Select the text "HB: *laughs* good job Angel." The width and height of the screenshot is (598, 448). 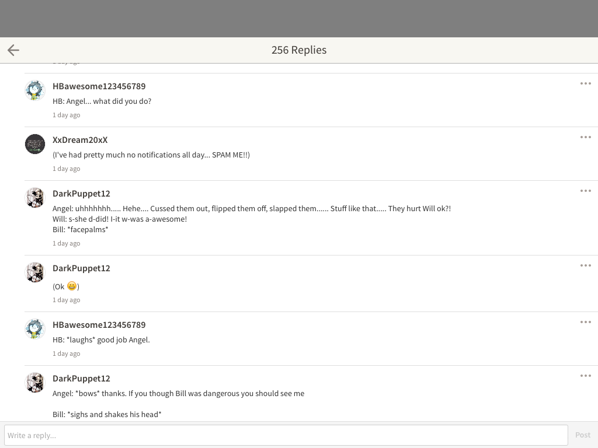(x=101, y=340)
